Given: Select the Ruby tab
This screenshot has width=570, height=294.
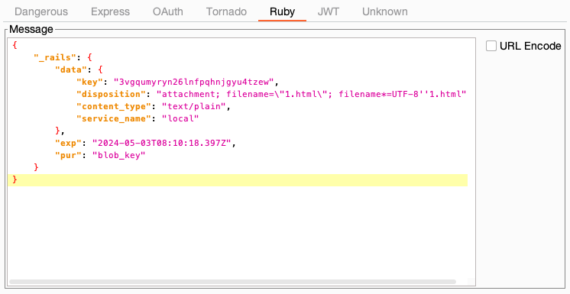Looking at the screenshot, I should [282, 11].
